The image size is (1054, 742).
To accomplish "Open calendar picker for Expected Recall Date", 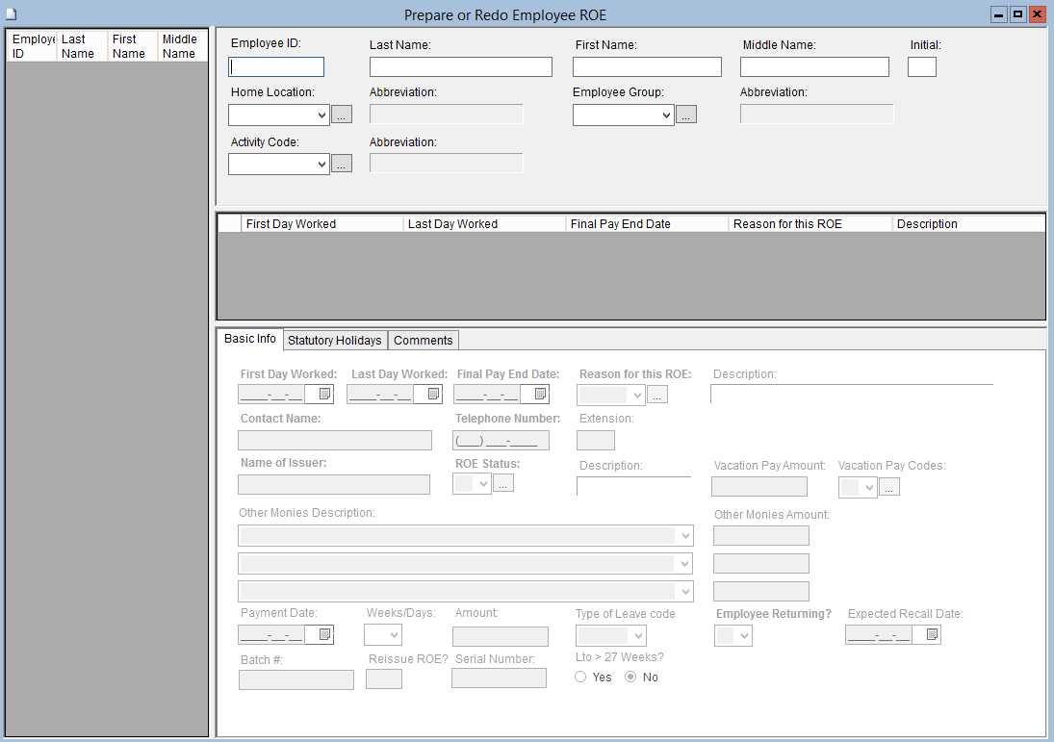I will pos(931,634).
